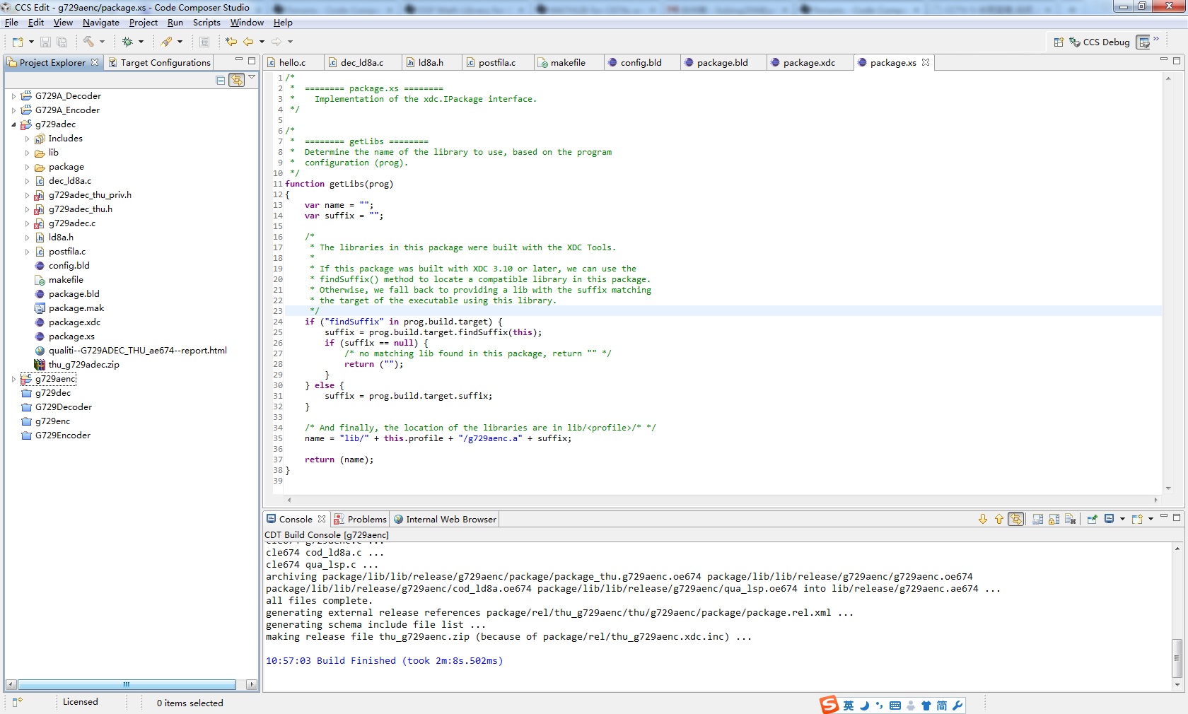Viewport: 1188px width, 714px height.
Task: Enable Link with Editor in Project Explorer
Action: (238, 81)
